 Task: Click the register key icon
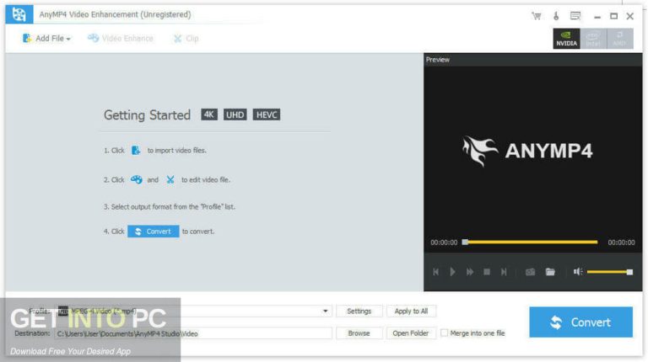point(556,16)
